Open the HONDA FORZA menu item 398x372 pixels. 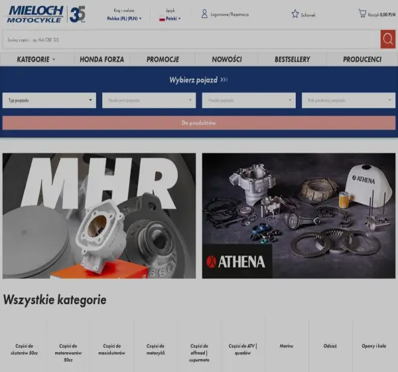[101, 60]
